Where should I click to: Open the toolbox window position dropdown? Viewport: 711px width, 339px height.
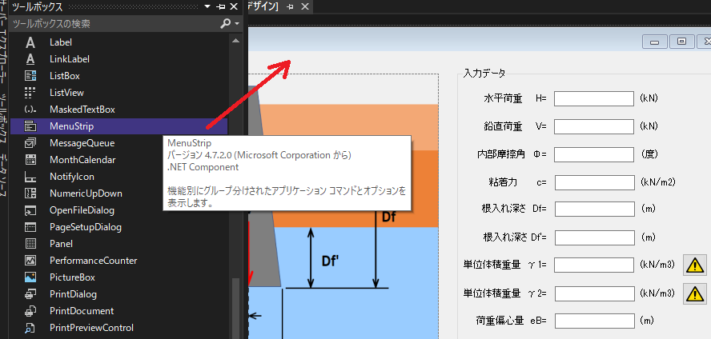tap(207, 6)
